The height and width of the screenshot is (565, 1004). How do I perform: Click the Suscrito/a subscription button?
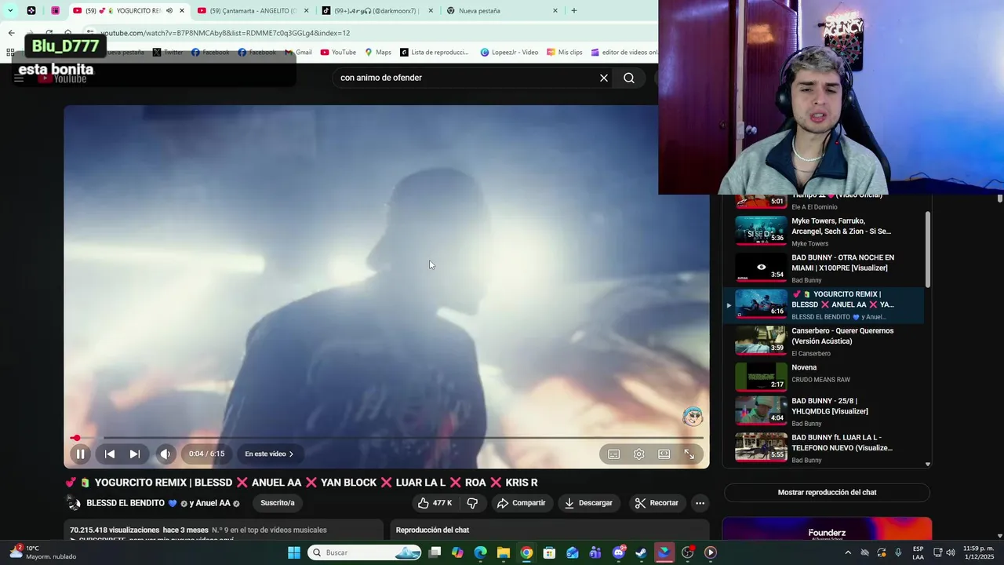(278, 503)
